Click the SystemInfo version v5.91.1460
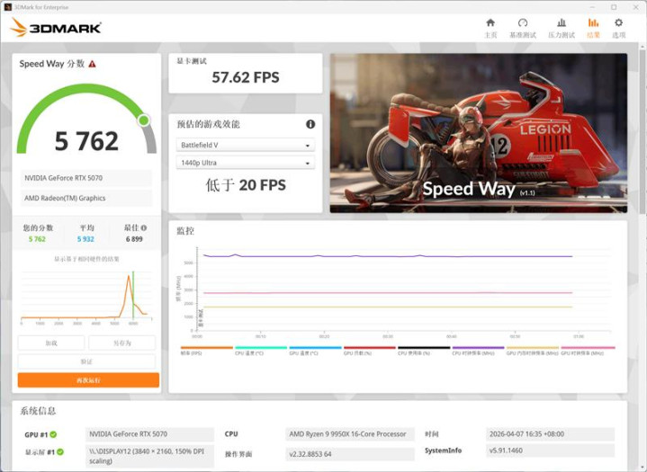The height and width of the screenshot is (472, 647). point(551,450)
